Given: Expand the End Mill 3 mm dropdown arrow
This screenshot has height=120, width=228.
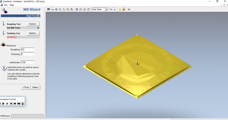Looking at the screenshot, I should (38, 28).
